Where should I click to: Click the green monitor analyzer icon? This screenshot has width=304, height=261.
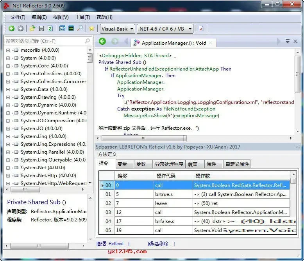tap(71, 29)
